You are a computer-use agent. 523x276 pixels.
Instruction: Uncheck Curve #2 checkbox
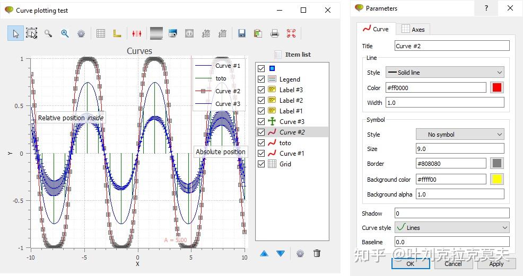pos(261,132)
